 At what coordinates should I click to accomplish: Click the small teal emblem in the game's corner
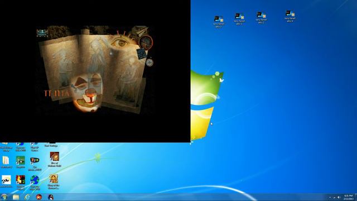[x=42, y=33]
